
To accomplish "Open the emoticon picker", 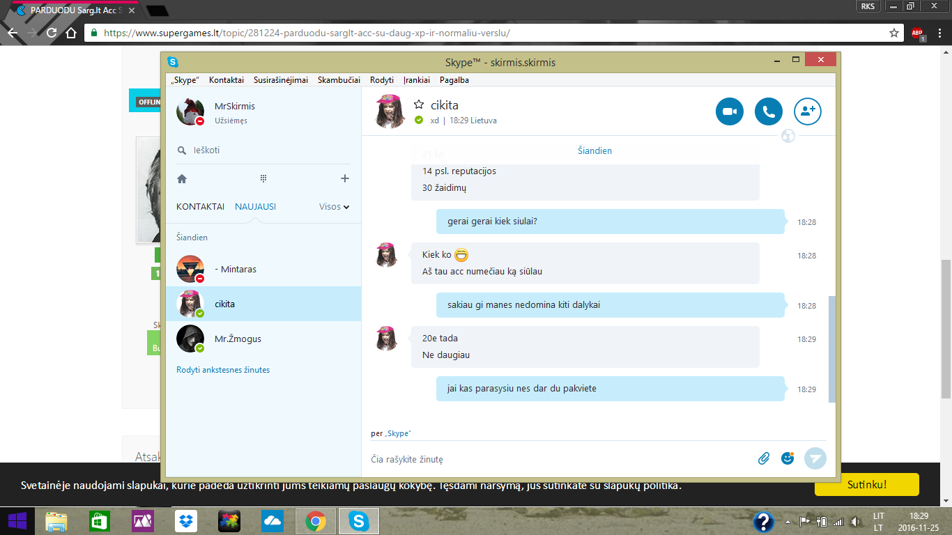I will click(x=788, y=458).
